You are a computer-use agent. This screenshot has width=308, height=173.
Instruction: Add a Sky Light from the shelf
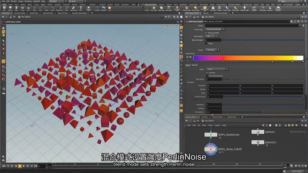tap(213, 8)
